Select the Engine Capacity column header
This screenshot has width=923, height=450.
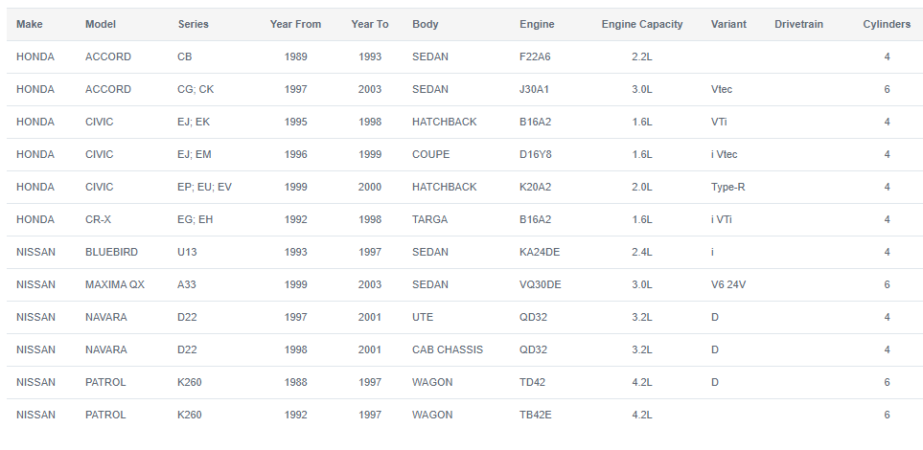click(x=642, y=24)
